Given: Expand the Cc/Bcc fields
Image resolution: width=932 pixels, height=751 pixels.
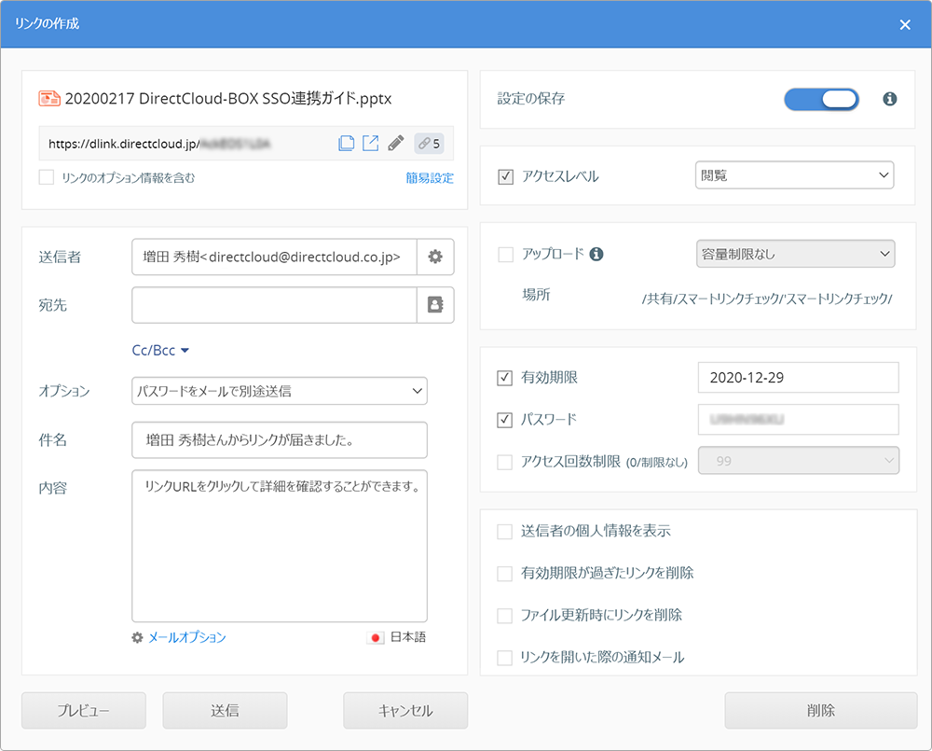Looking at the screenshot, I should [160, 351].
